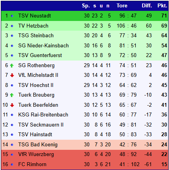Click the green up arrow beside SG Rothenberg
169x170 pixels.
tap(12, 66)
